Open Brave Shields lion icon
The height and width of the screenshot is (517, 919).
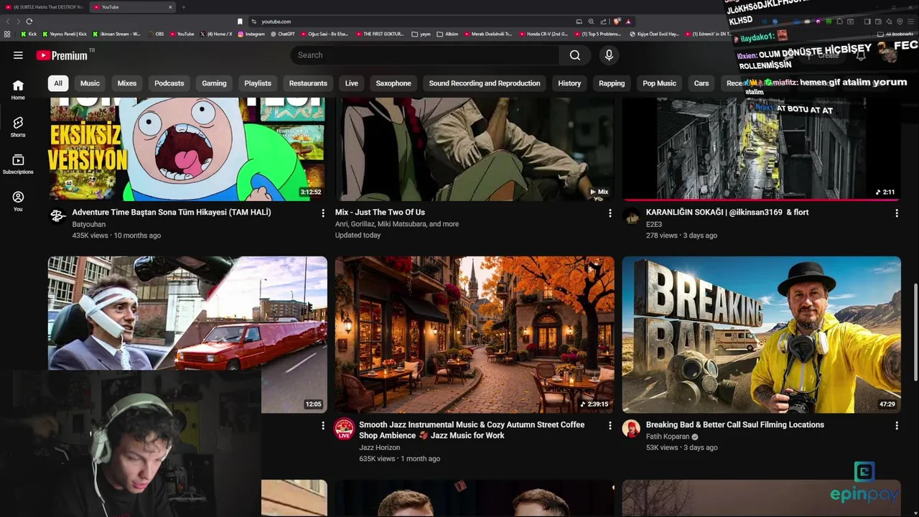[x=617, y=22]
